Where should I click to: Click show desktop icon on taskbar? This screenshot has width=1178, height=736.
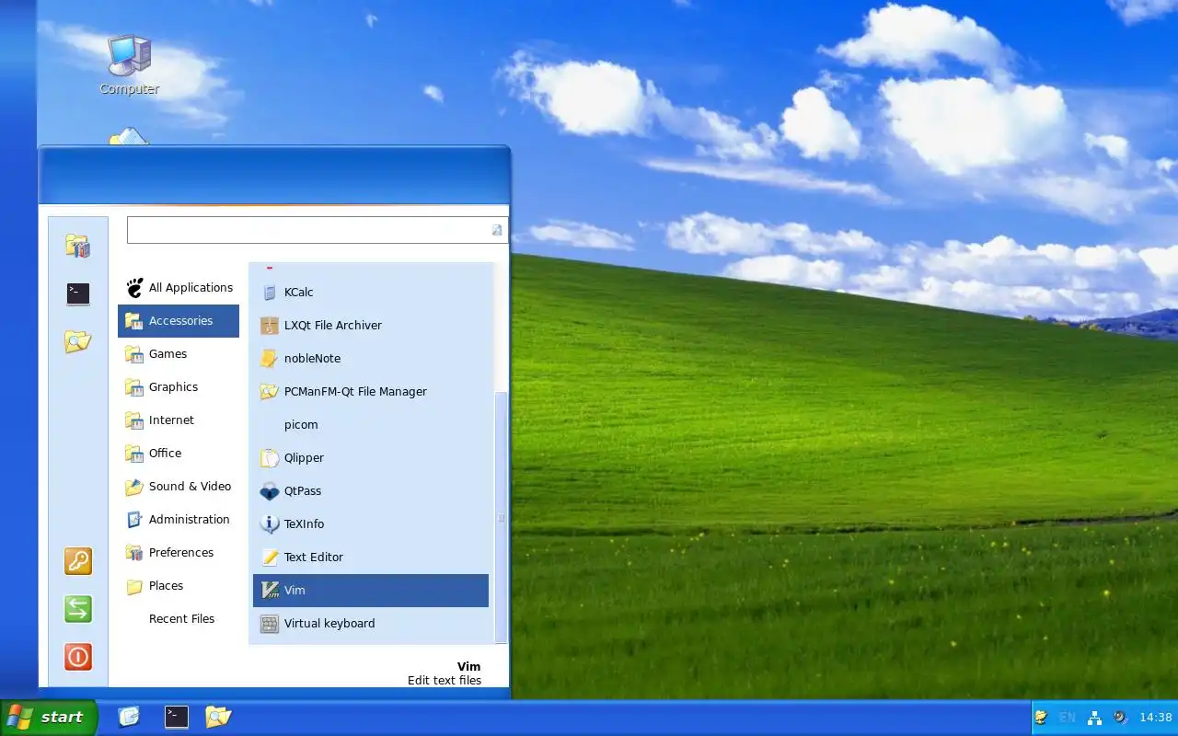(x=129, y=717)
